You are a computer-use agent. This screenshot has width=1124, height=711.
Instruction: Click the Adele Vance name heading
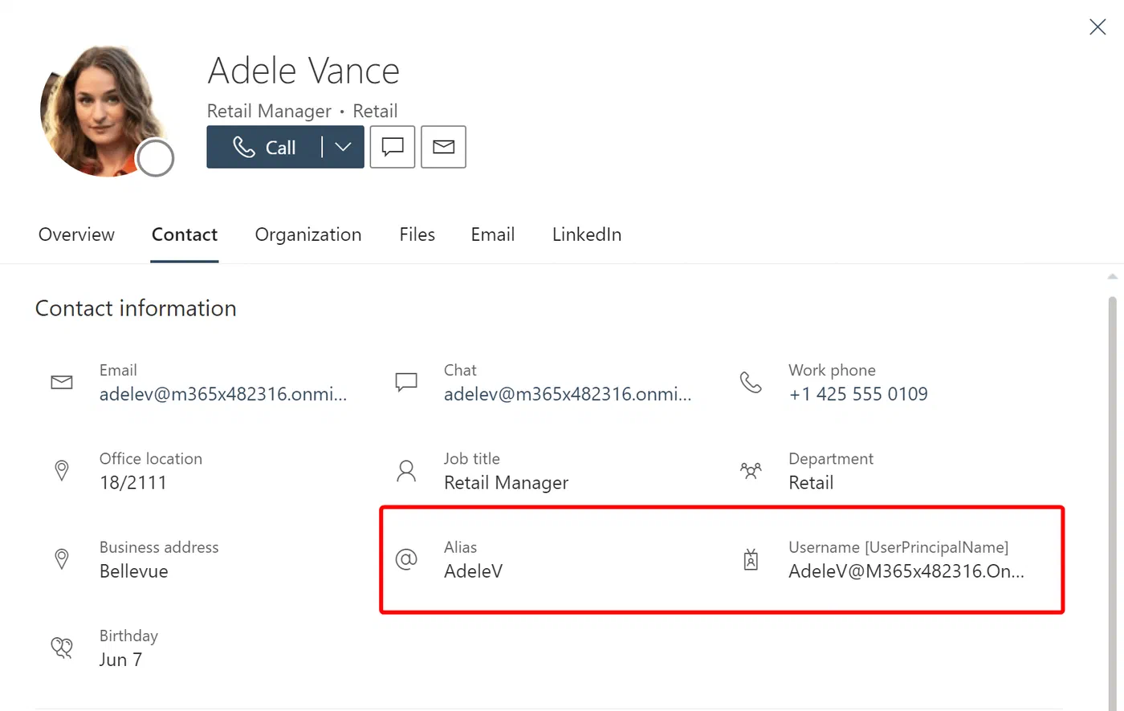pos(303,71)
